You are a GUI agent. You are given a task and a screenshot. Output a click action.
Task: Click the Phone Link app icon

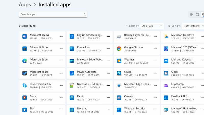(72, 49)
